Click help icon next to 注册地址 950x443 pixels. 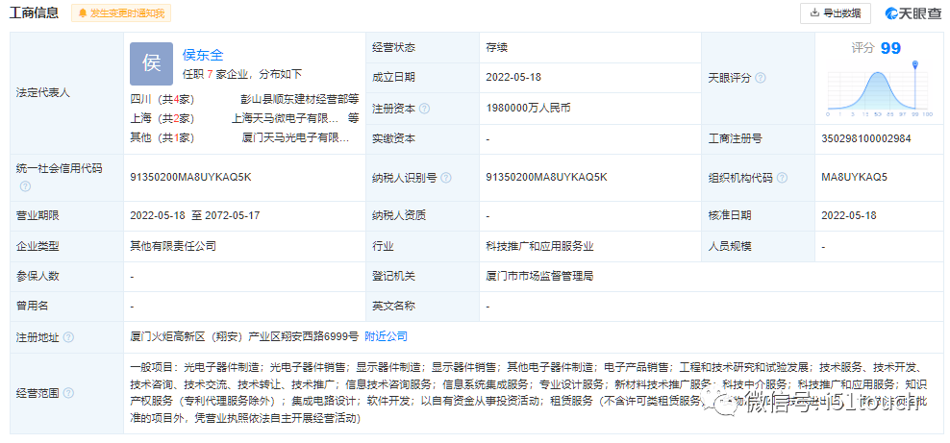point(68,337)
